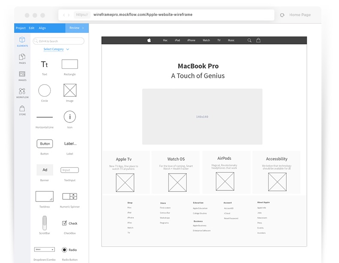Click the browser URL address bar

tap(166, 15)
